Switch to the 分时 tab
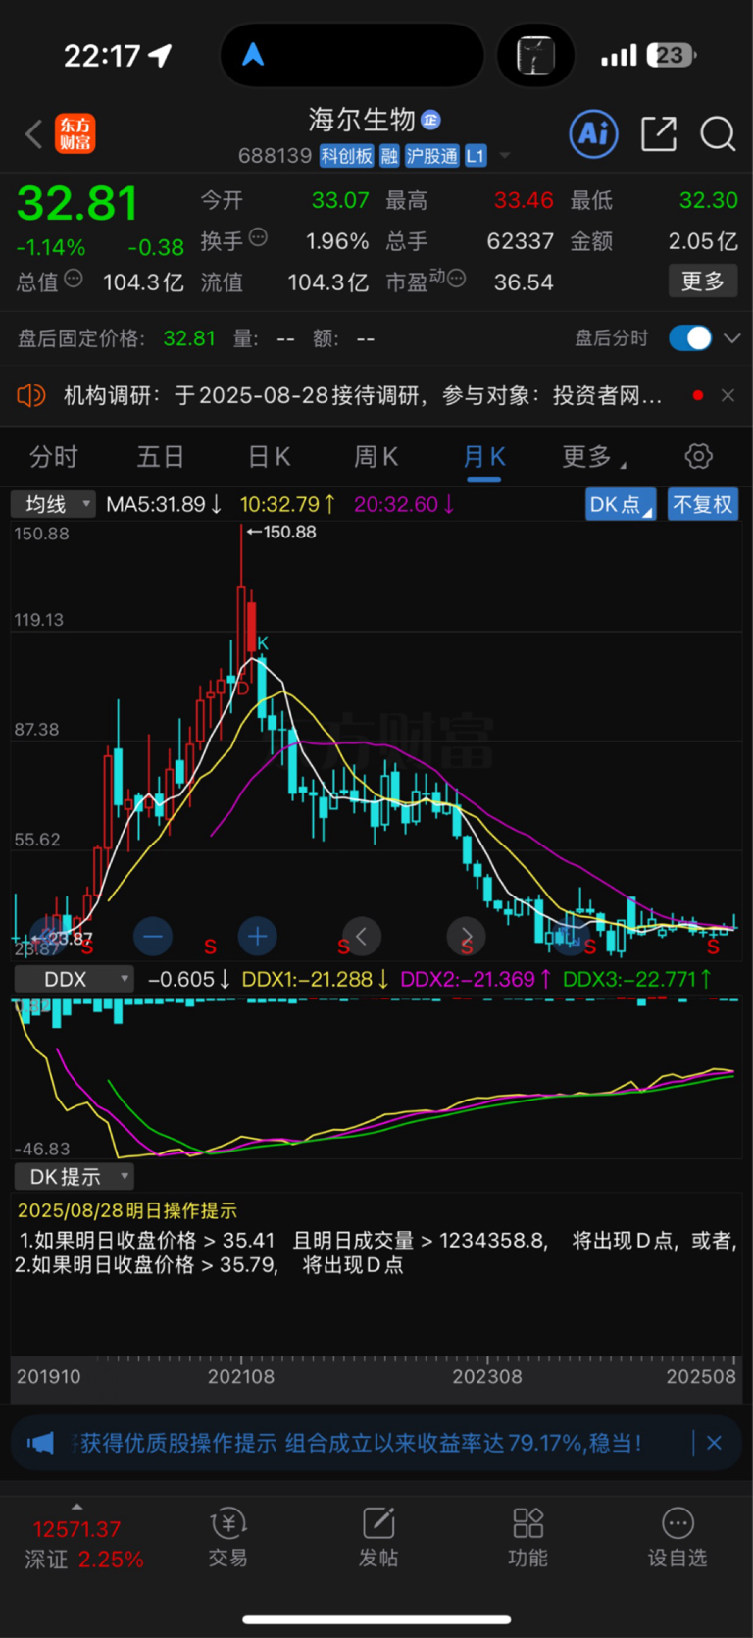 pos(53,456)
